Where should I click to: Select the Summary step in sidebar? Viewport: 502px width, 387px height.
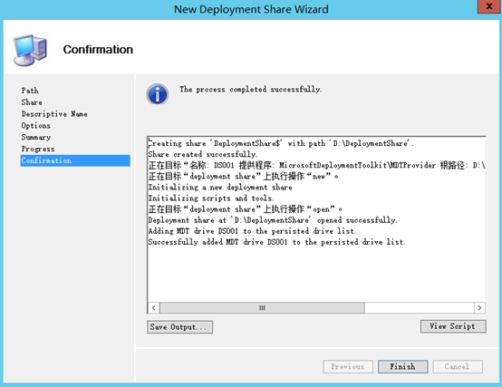click(36, 138)
